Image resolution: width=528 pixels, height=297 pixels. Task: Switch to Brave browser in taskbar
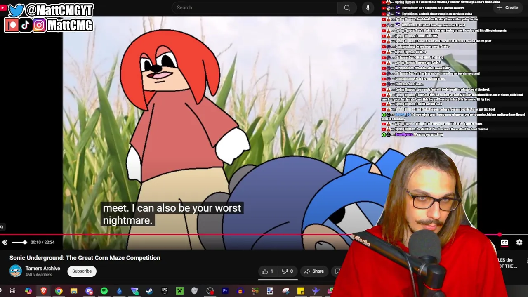point(43,291)
